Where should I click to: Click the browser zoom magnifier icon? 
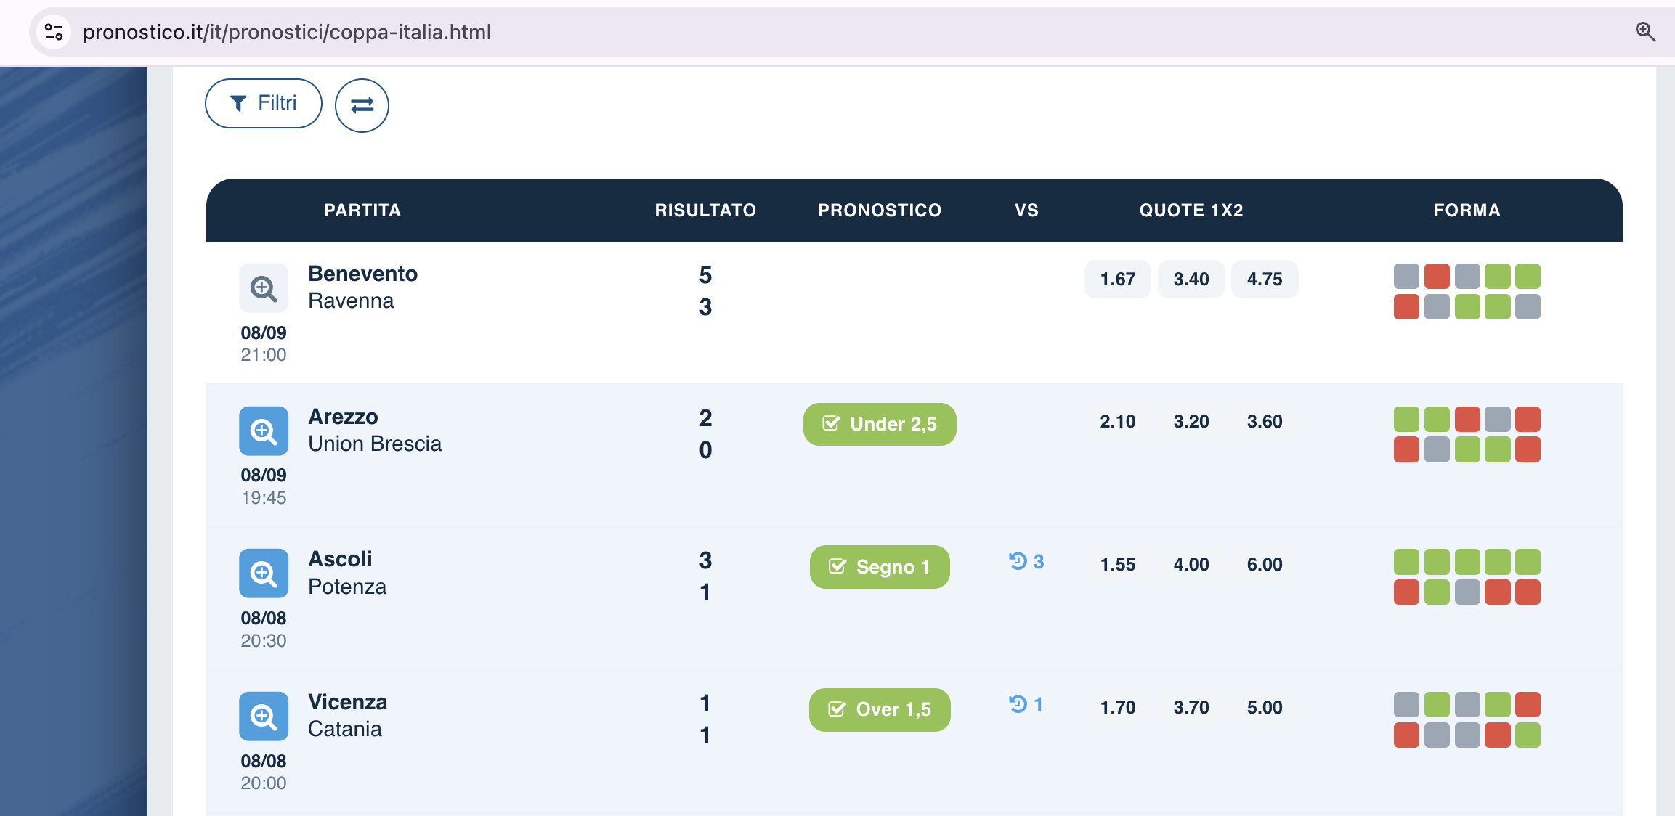1645,32
